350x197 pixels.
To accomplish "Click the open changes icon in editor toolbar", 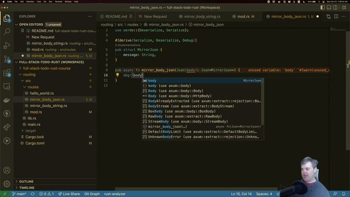I will click(328, 16).
